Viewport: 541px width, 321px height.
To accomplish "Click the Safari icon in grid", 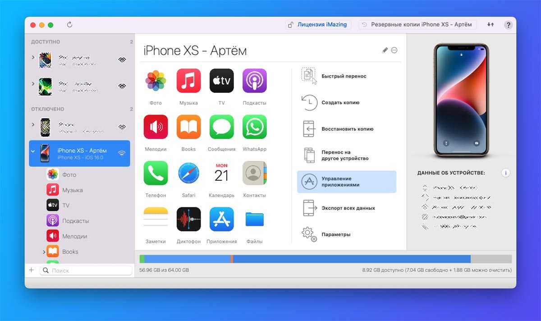I will (188, 173).
